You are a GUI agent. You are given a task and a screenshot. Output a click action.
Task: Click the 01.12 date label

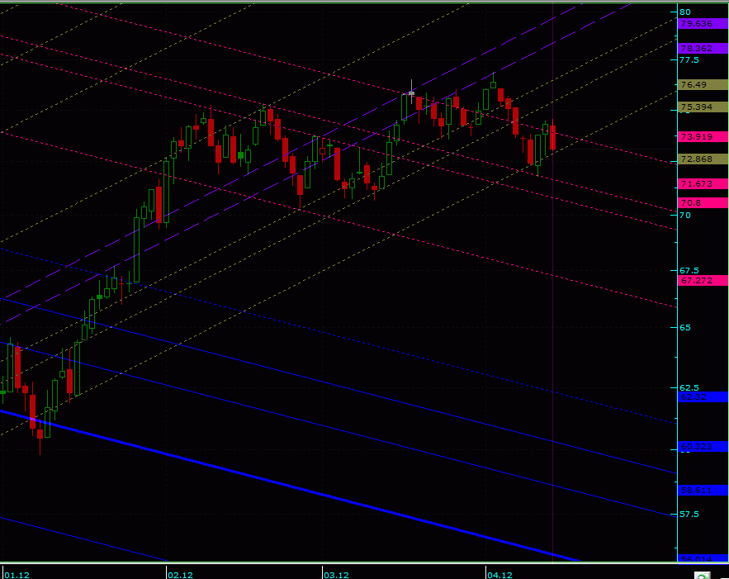coord(17,575)
